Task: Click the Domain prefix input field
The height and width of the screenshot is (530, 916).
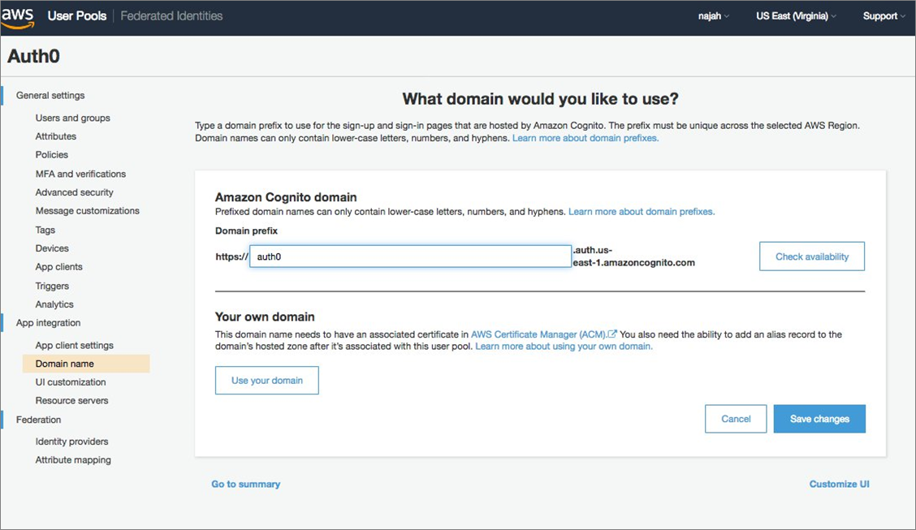Action: point(410,256)
